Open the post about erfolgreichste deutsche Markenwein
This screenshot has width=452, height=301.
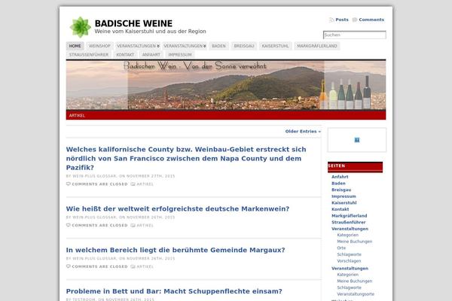(x=178, y=209)
